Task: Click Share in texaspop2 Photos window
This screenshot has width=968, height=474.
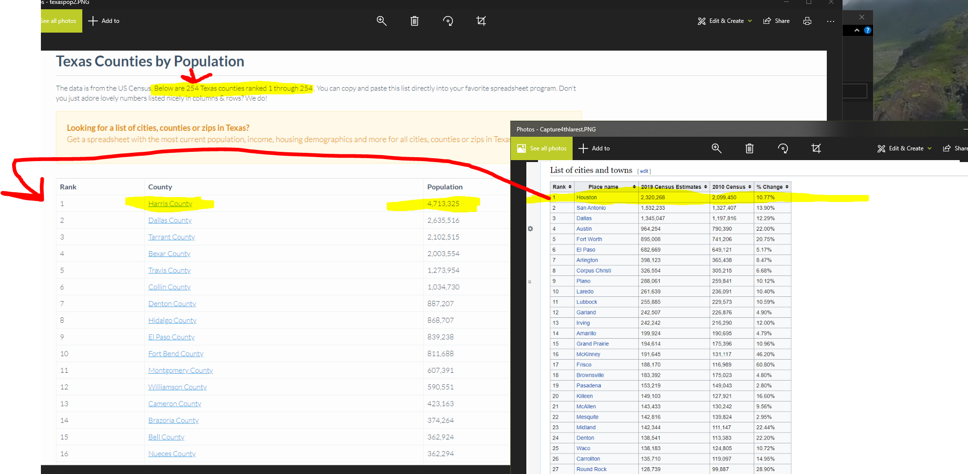Action: 777,21
